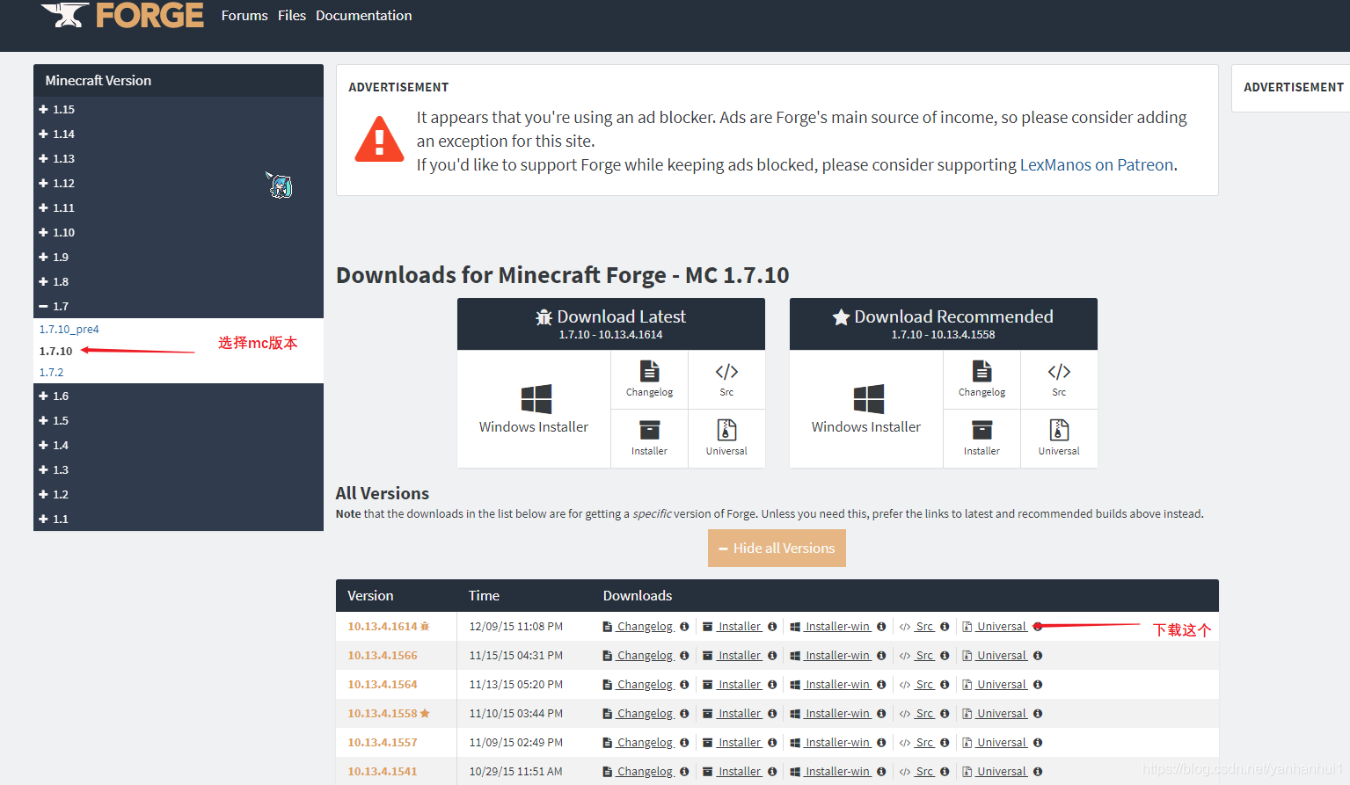Click info icon after Universal in 10.13.4.1566 row
Image resolution: width=1350 pixels, height=785 pixels.
point(1038,656)
